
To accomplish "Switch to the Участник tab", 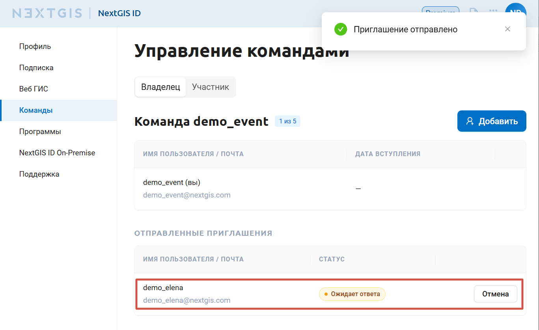I will point(211,87).
